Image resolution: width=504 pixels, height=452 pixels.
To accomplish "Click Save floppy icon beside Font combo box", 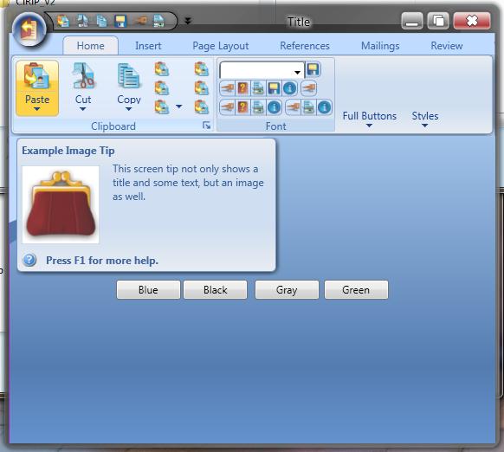I will 313,69.
